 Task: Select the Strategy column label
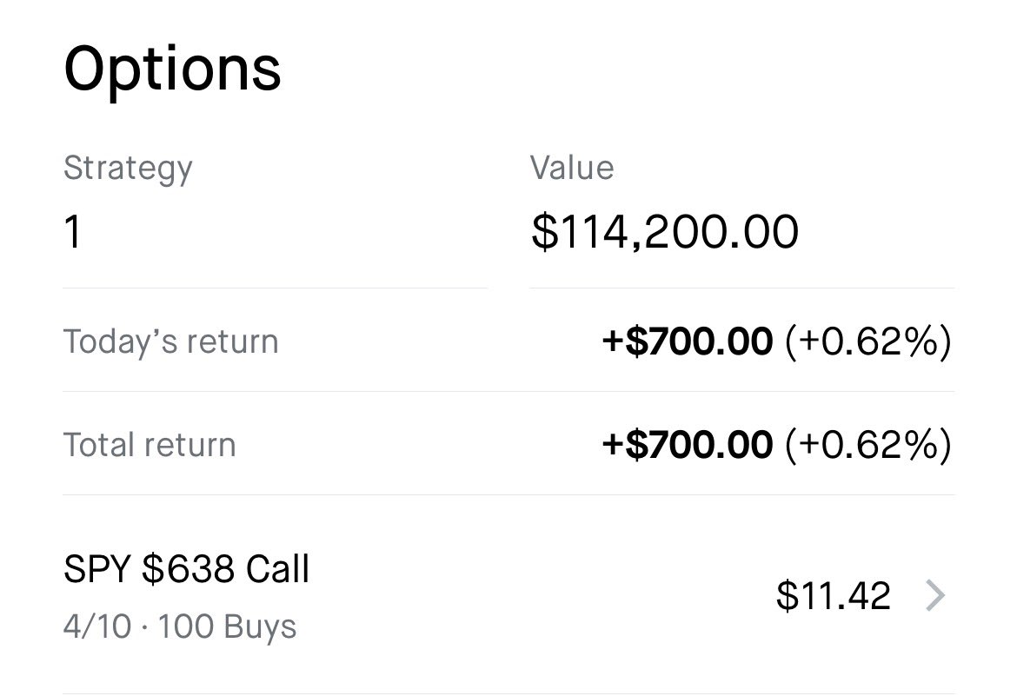[x=128, y=168]
